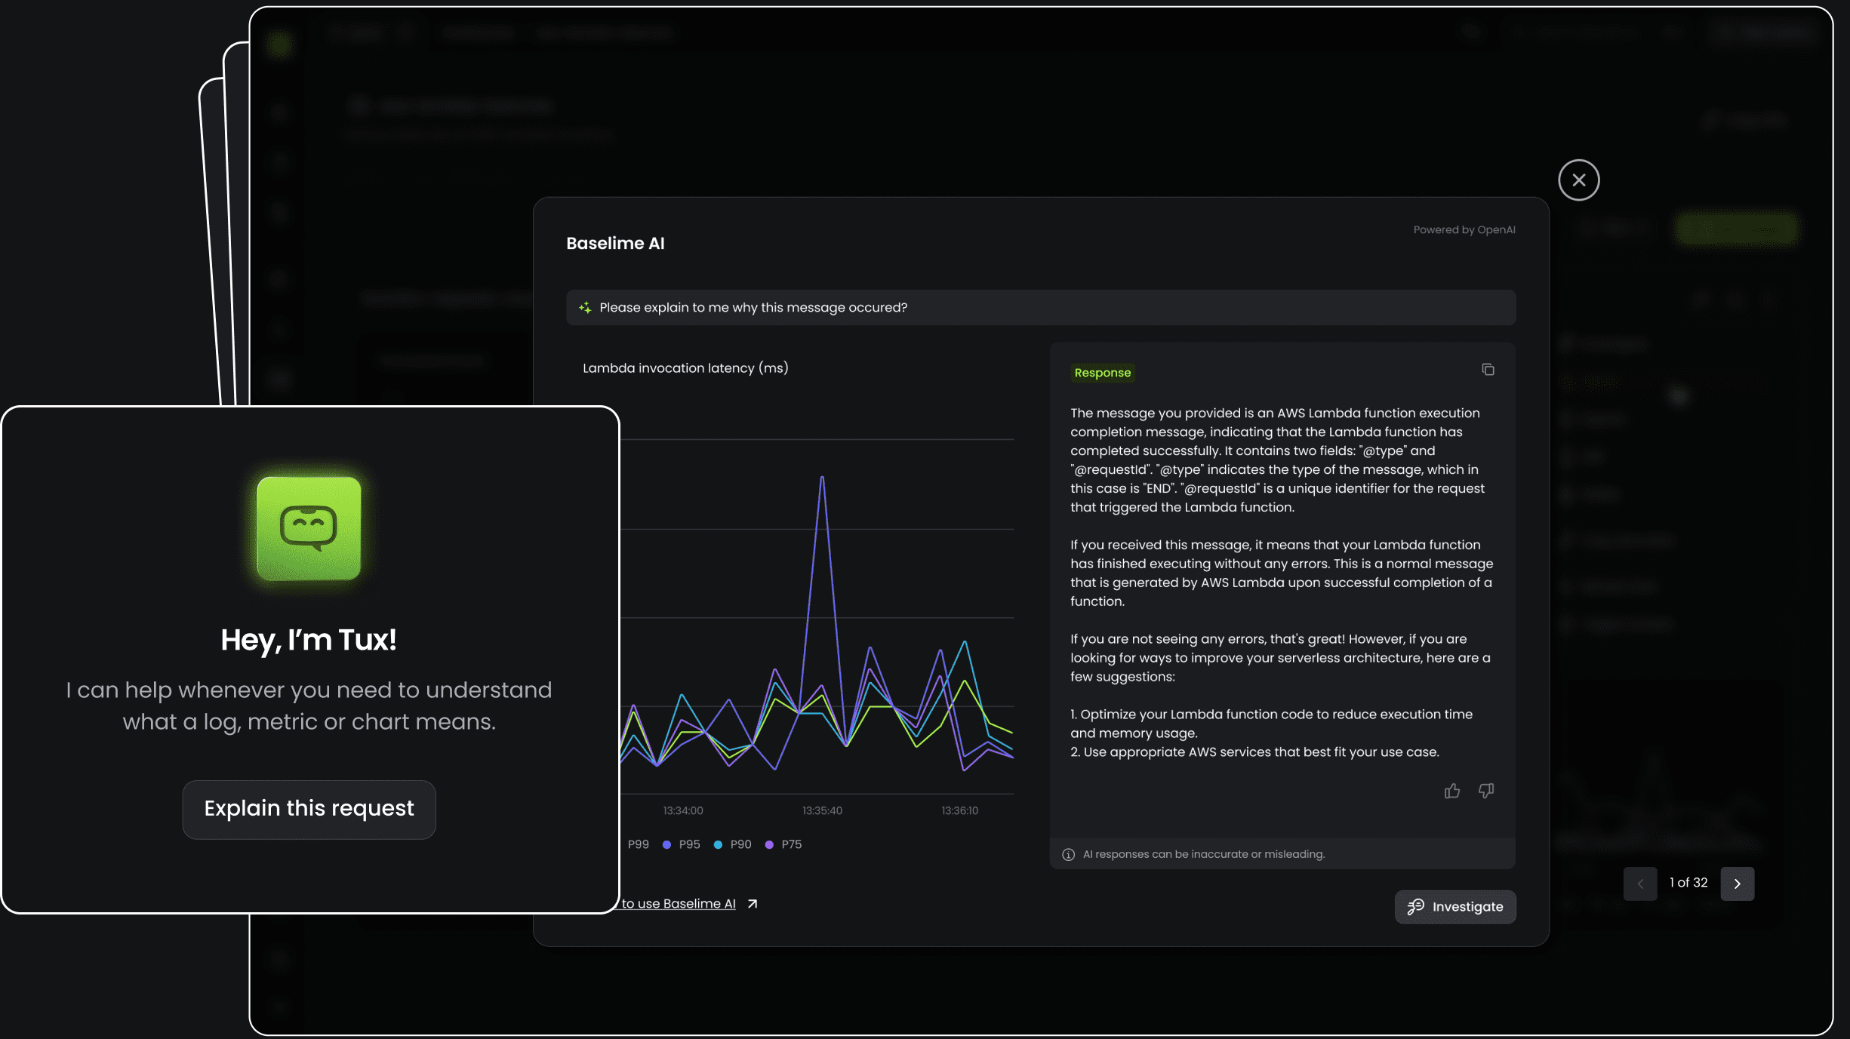Click the sparkle icon in prompt bar
1850x1039 pixels.
click(x=585, y=308)
